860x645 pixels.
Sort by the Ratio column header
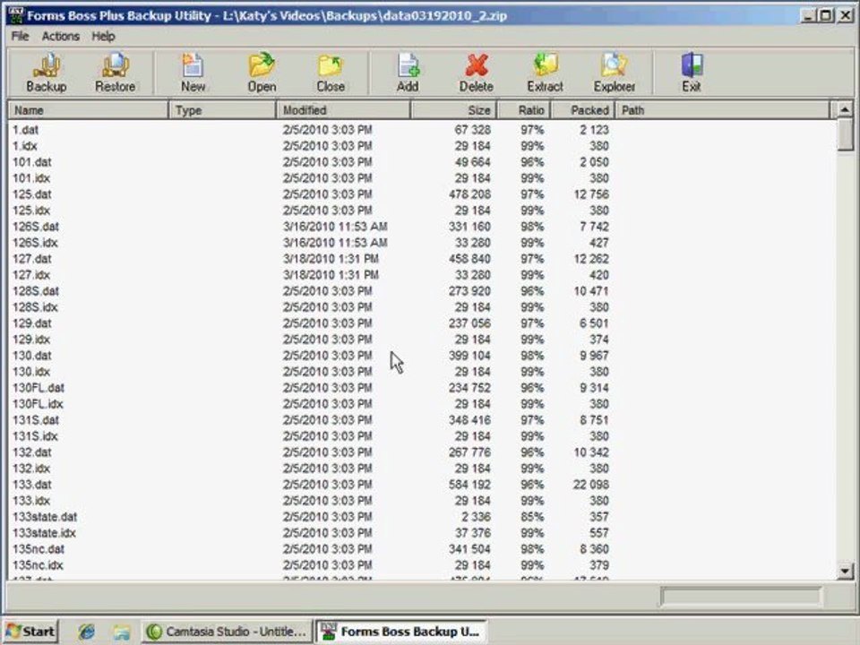(524, 110)
